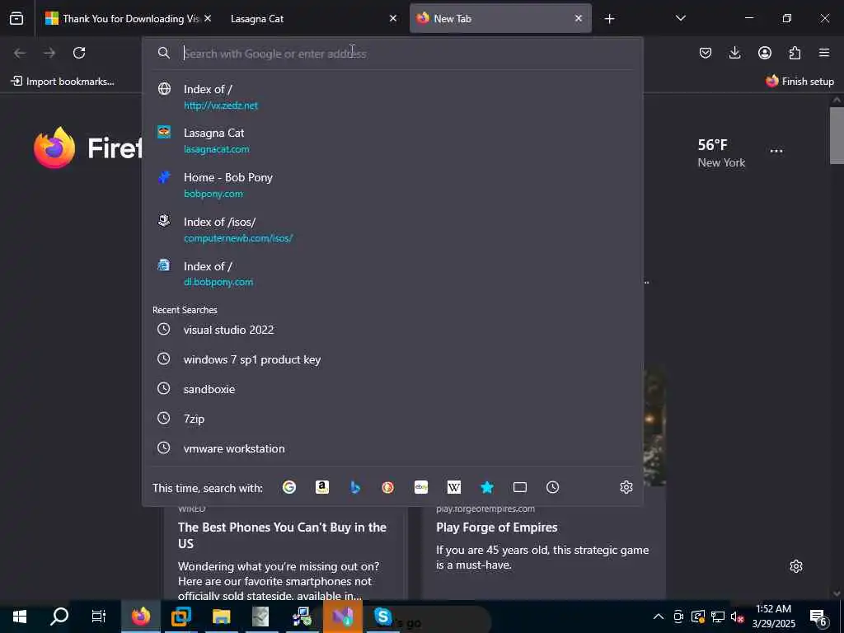Image resolution: width=844 pixels, height=633 pixels.
Task: Select recent search vmware workstation
Action: (x=392, y=448)
